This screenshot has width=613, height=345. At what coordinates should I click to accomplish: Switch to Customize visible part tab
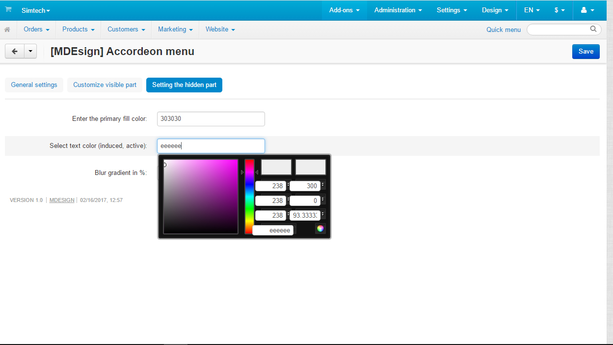(105, 85)
